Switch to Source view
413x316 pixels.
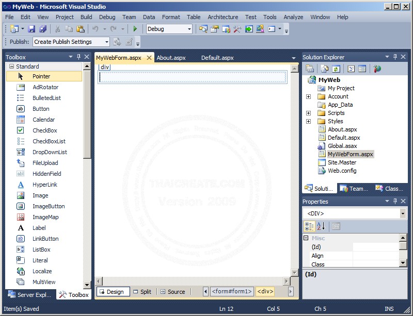(x=173, y=292)
